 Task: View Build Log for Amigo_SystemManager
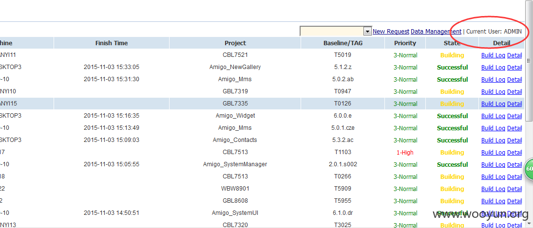tap(493, 164)
